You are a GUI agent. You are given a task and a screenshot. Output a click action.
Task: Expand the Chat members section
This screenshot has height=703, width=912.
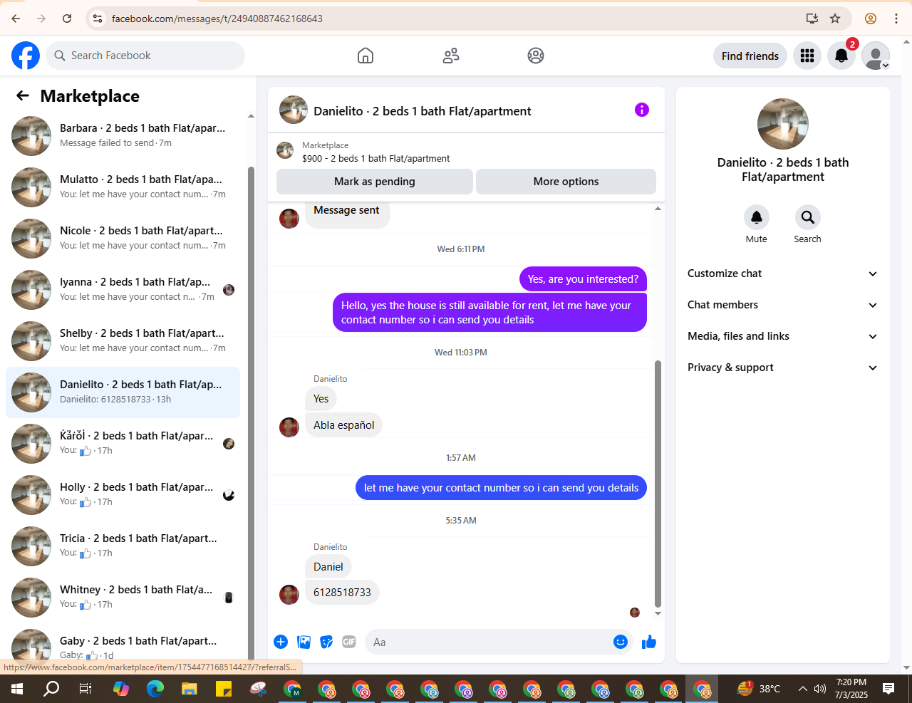coord(782,305)
